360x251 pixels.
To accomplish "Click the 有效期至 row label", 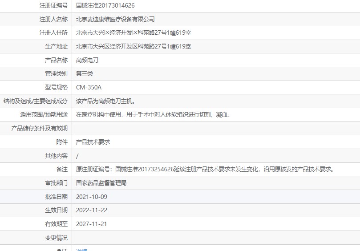I will click(56, 224).
